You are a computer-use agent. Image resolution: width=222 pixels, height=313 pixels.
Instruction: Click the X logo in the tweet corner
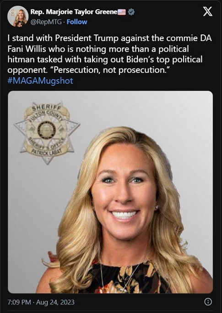(x=208, y=11)
